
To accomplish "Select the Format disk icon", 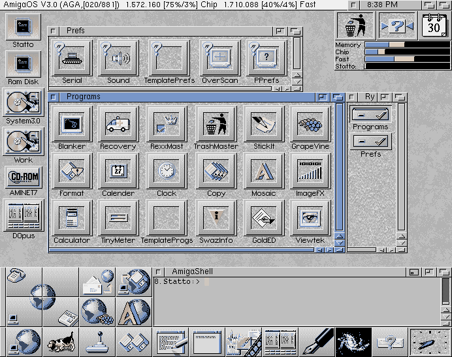I will [72, 171].
